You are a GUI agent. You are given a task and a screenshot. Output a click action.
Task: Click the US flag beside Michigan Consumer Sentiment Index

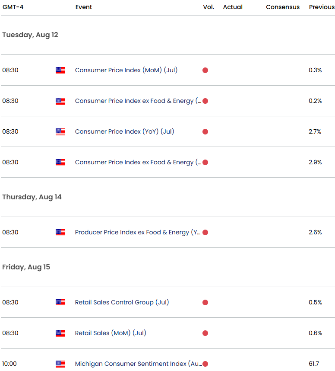pyautogui.click(x=60, y=364)
